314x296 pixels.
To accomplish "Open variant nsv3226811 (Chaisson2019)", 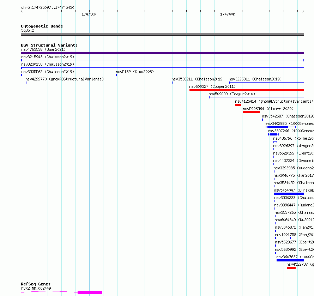I will pos(255,79).
